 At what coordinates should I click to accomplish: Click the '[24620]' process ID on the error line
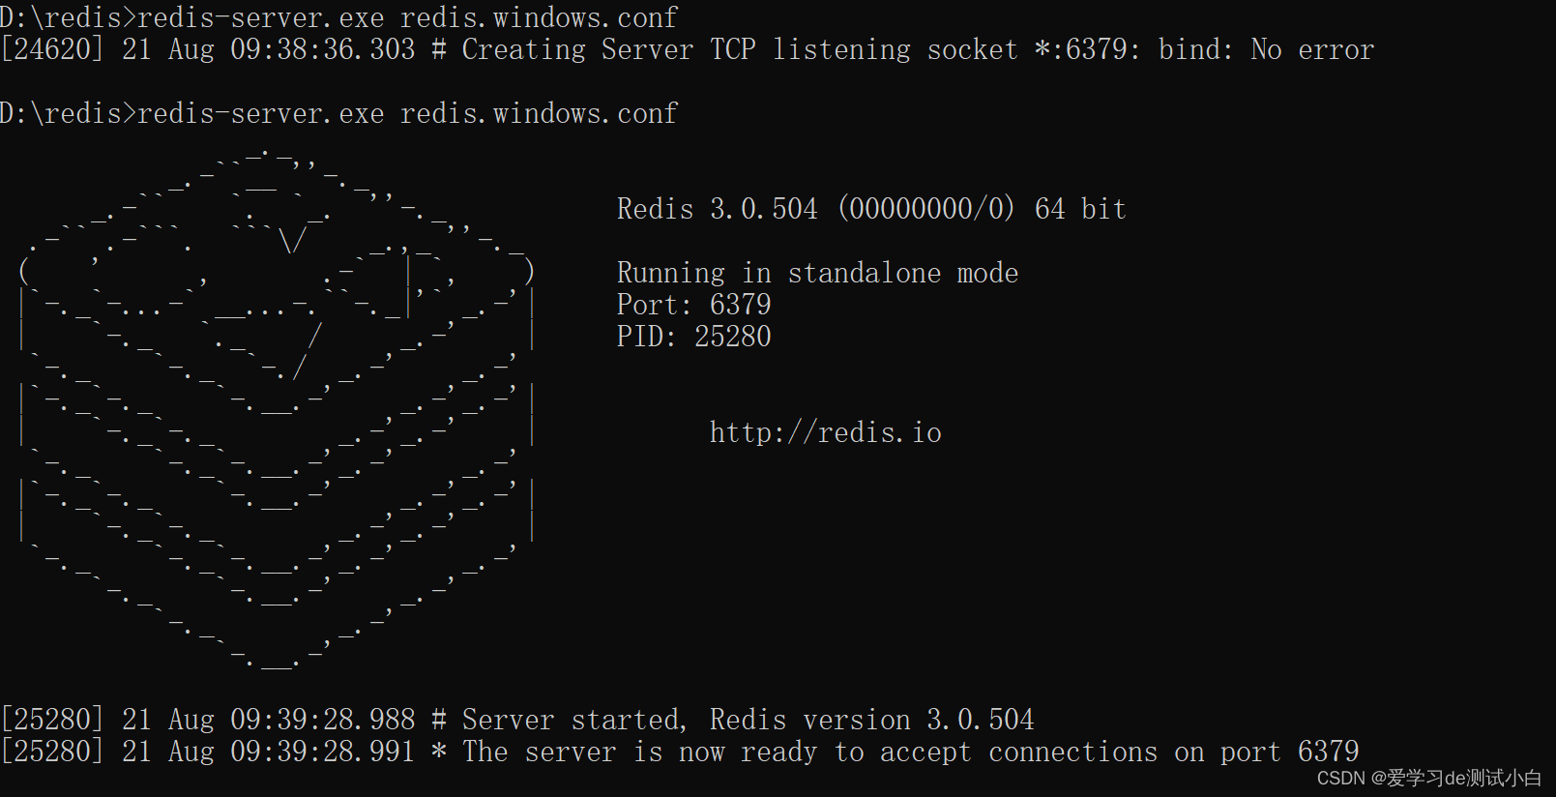[52, 49]
